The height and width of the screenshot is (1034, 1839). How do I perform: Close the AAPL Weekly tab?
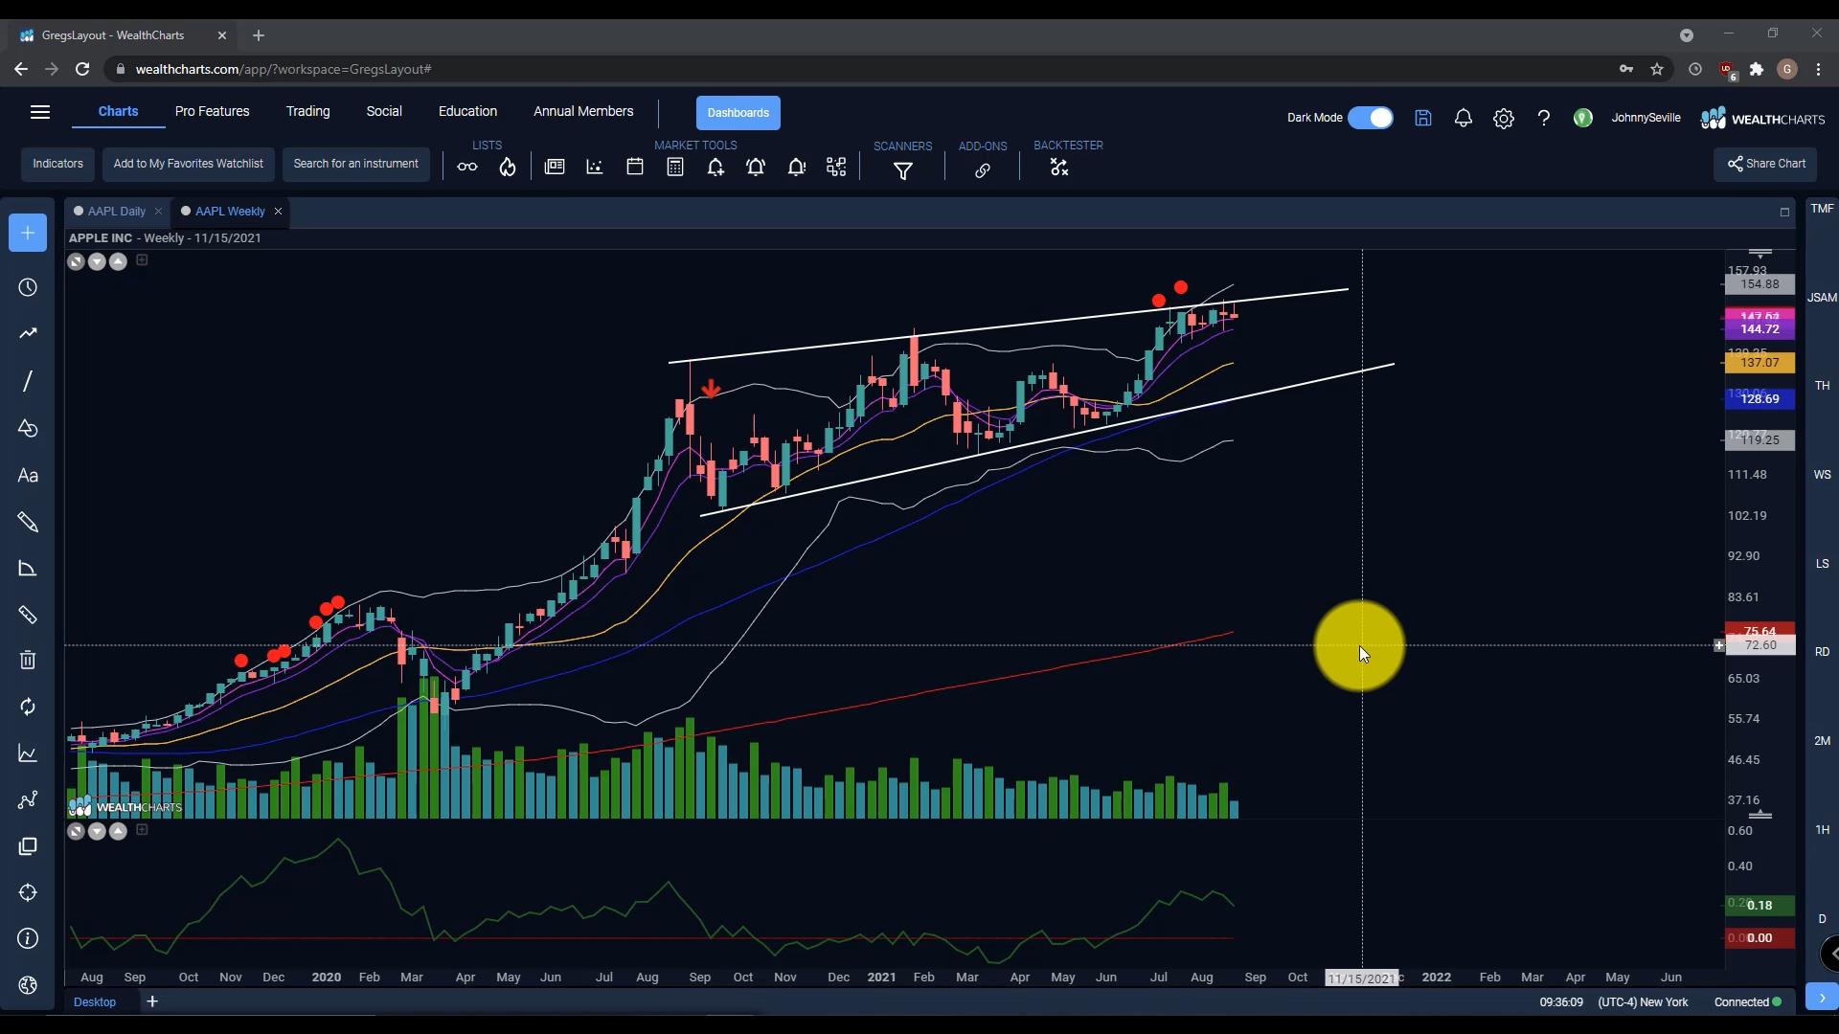point(278,211)
